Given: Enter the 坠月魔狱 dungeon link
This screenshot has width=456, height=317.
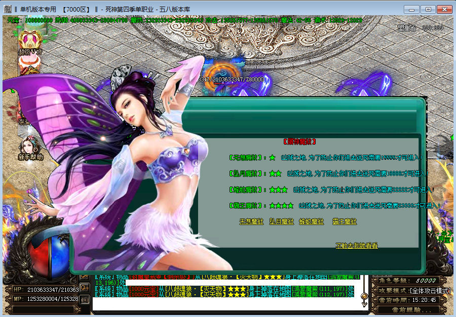Looking at the screenshot, I should coord(281,221).
